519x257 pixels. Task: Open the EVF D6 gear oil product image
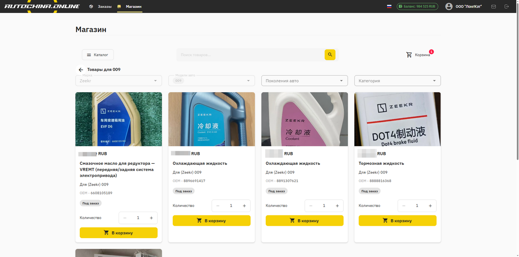(119, 119)
